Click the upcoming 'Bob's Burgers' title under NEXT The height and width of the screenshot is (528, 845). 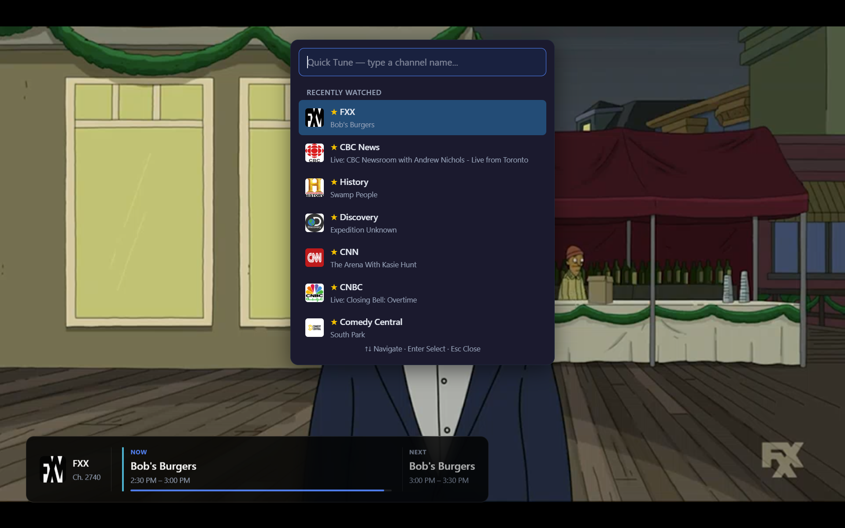(x=442, y=466)
